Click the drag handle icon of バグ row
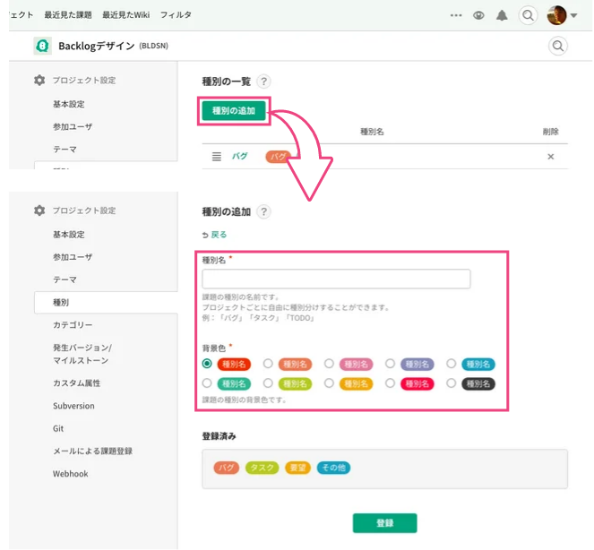The width and height of the screenshot is (594, 550). click(x=216, y=157)
